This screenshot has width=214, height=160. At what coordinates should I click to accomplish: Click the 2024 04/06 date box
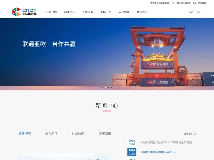tap(132, 152)
